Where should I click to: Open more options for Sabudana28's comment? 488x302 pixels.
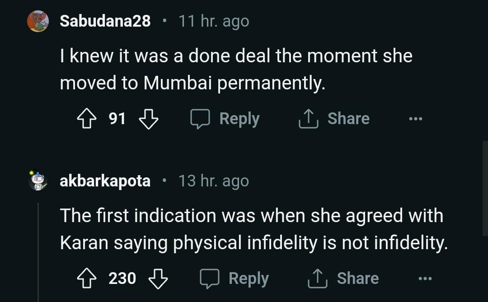pos(415,119)
